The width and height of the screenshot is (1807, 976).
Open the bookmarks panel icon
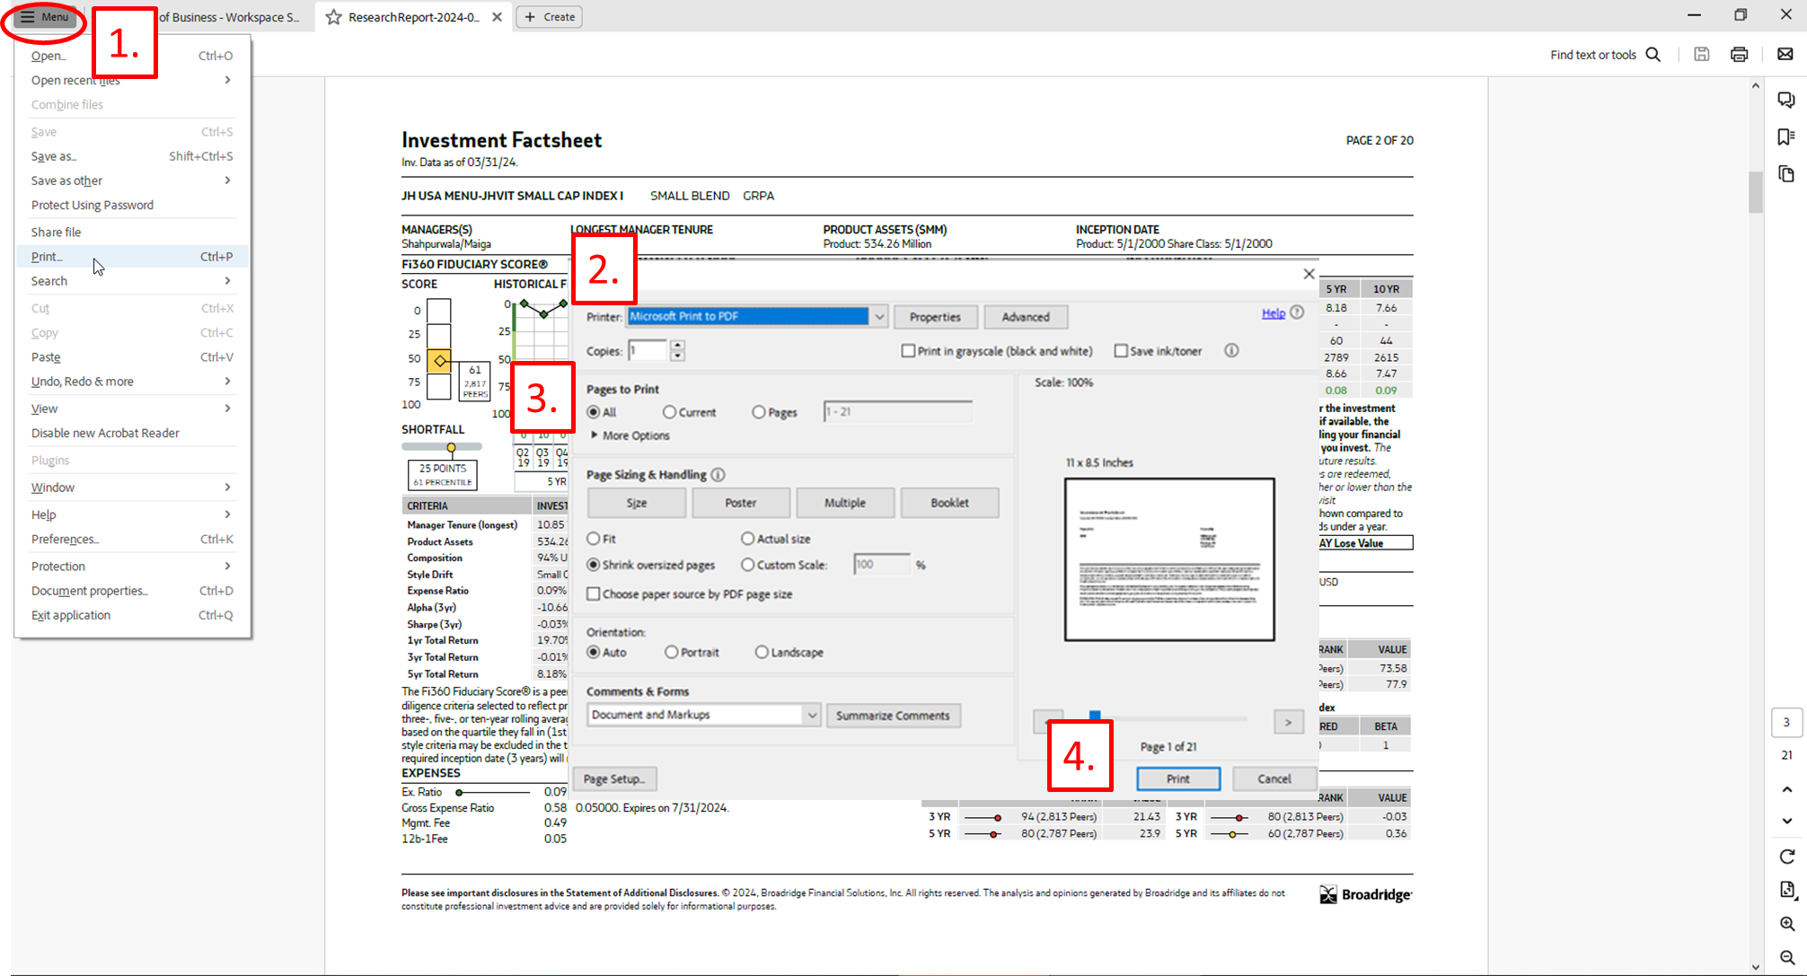(x=1786, y=136)
